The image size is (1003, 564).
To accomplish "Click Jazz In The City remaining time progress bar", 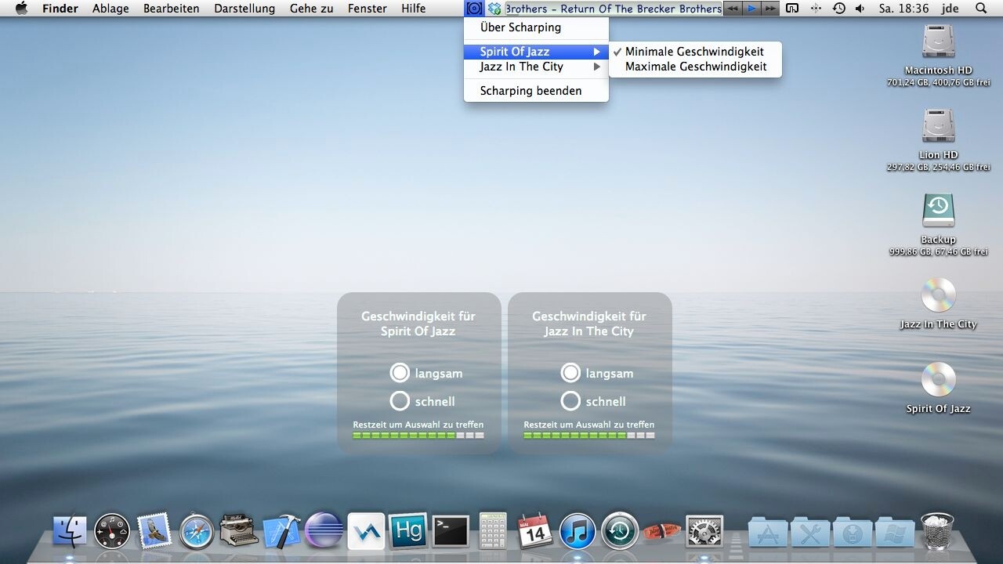I will 589,435.
